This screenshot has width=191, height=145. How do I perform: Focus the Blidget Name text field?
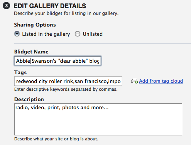pos(57,61)
